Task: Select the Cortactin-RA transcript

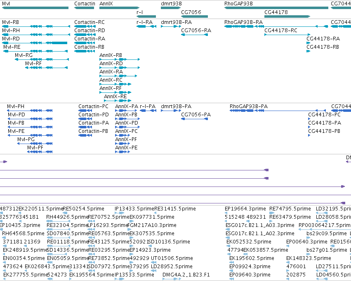Action: (x=85, y=43)
